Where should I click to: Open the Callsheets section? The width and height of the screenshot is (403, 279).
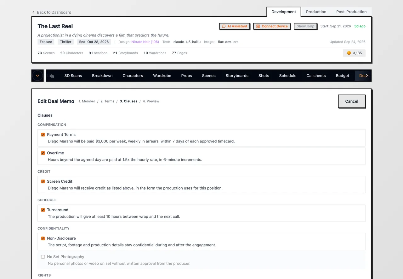(x=316, y=76)
